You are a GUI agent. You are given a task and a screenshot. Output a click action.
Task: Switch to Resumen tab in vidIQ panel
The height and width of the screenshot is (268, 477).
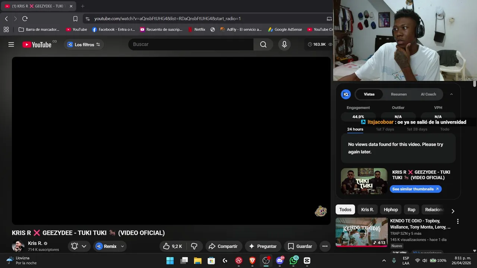click(399, 94)
